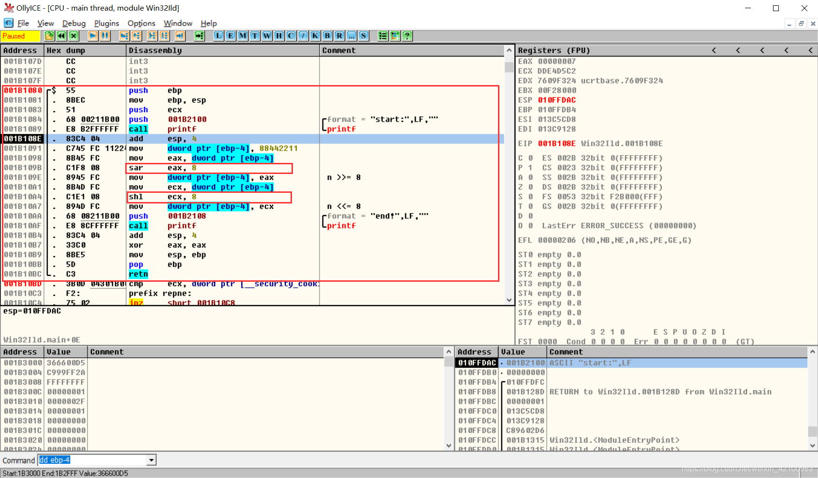
Task: Expand the Command box dropdown arrow
Action: (x=151, y=460)
